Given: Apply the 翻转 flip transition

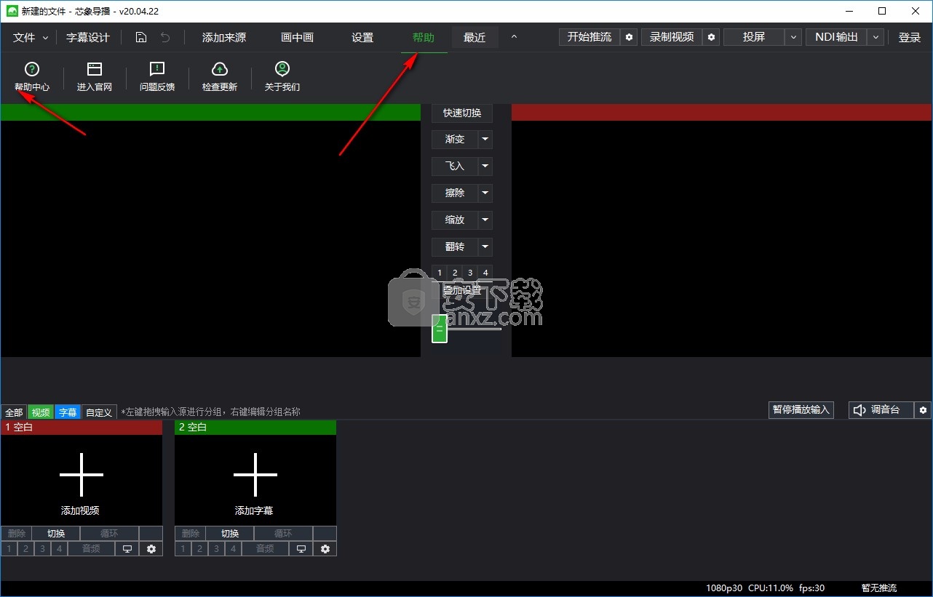Looking at the screenshot, I should (x=455, y=247).
